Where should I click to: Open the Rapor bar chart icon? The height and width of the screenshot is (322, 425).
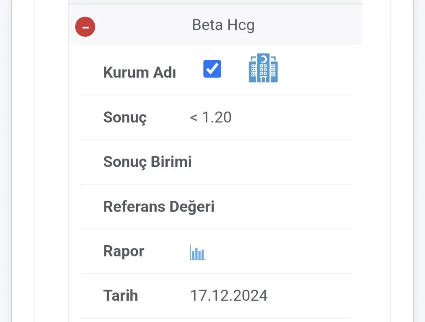pyautogui.click(x=198, y=252)
